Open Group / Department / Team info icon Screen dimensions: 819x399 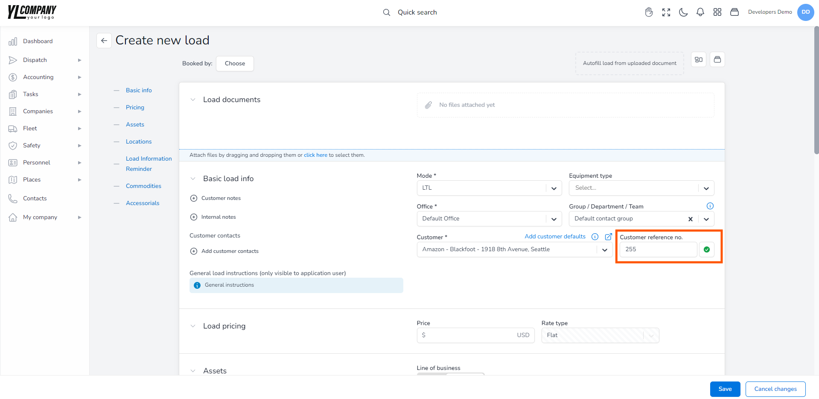click(710, 206)
